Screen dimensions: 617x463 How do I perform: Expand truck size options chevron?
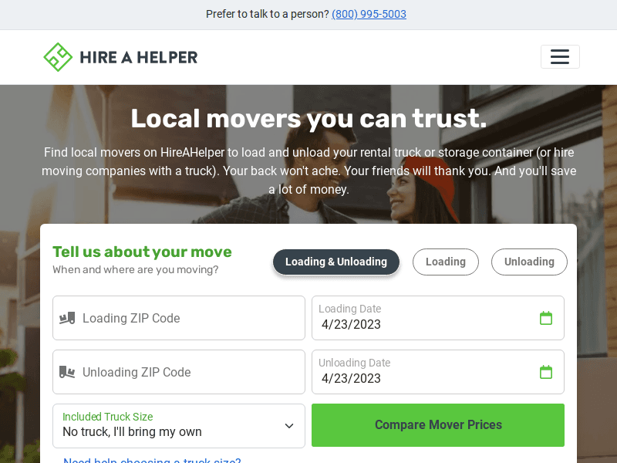[x=289, y=425]
